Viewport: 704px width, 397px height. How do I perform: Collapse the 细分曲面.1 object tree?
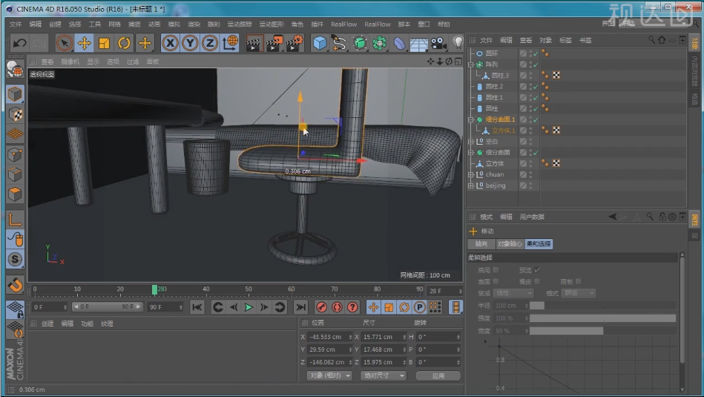coord(471,119)
